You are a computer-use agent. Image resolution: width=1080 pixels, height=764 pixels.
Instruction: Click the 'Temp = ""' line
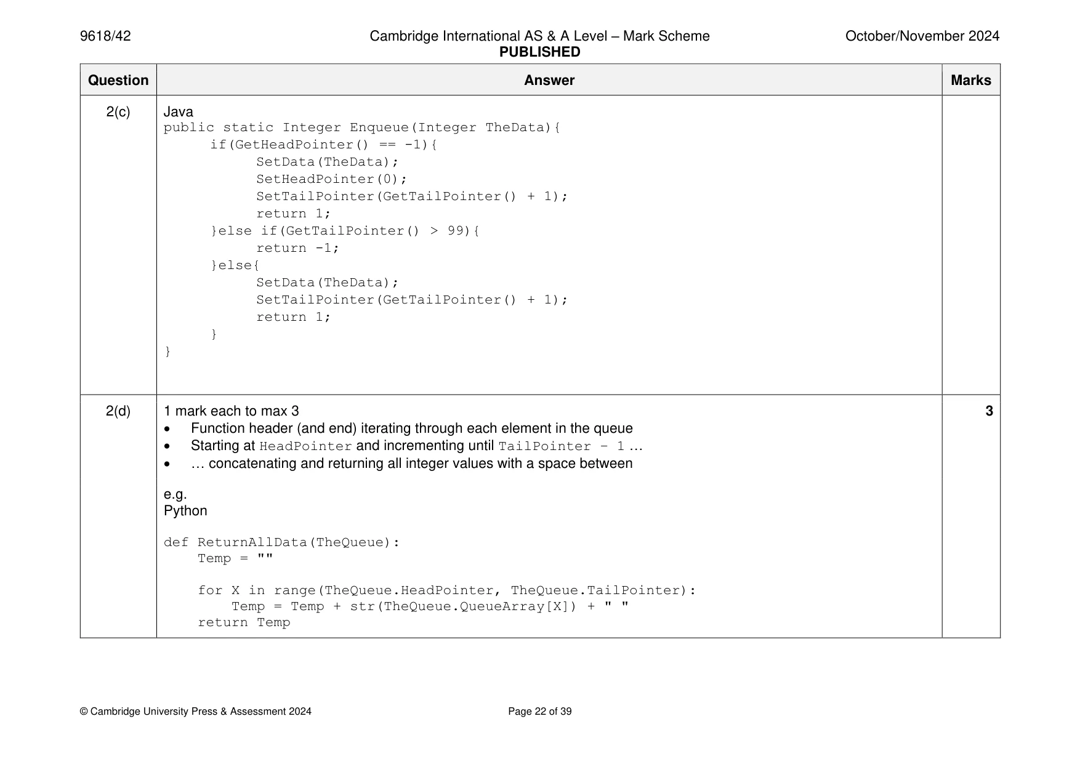[x=235, y=558]
